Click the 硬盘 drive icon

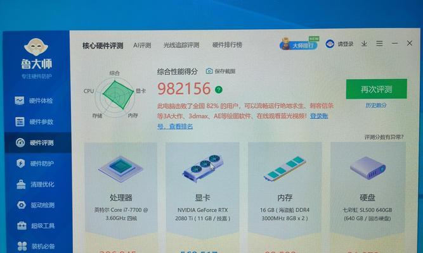(x=367, y=168)
